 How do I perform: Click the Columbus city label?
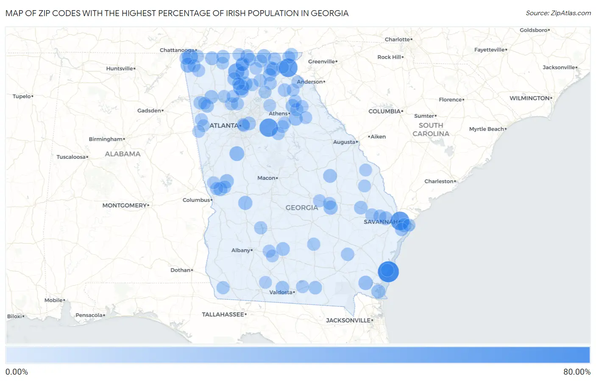click(x=196, y=200)
